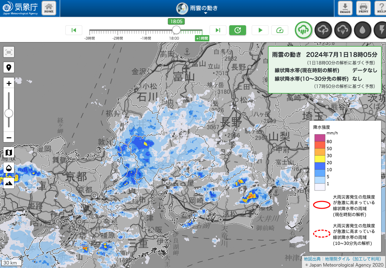Toggle the green auto-refresh button

[238, 30]
